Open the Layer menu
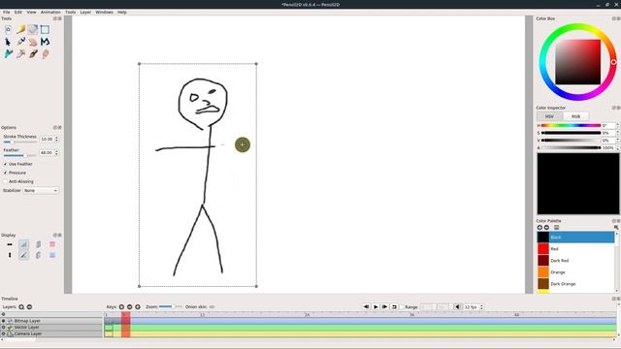The width and height of the screenshot is (621, 349). coord(85,13)
